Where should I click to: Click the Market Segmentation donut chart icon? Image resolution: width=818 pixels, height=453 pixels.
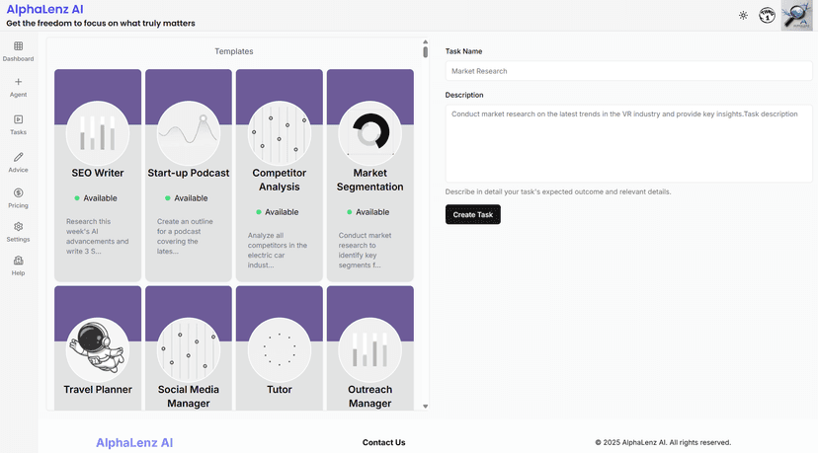(x=369, y=132)
